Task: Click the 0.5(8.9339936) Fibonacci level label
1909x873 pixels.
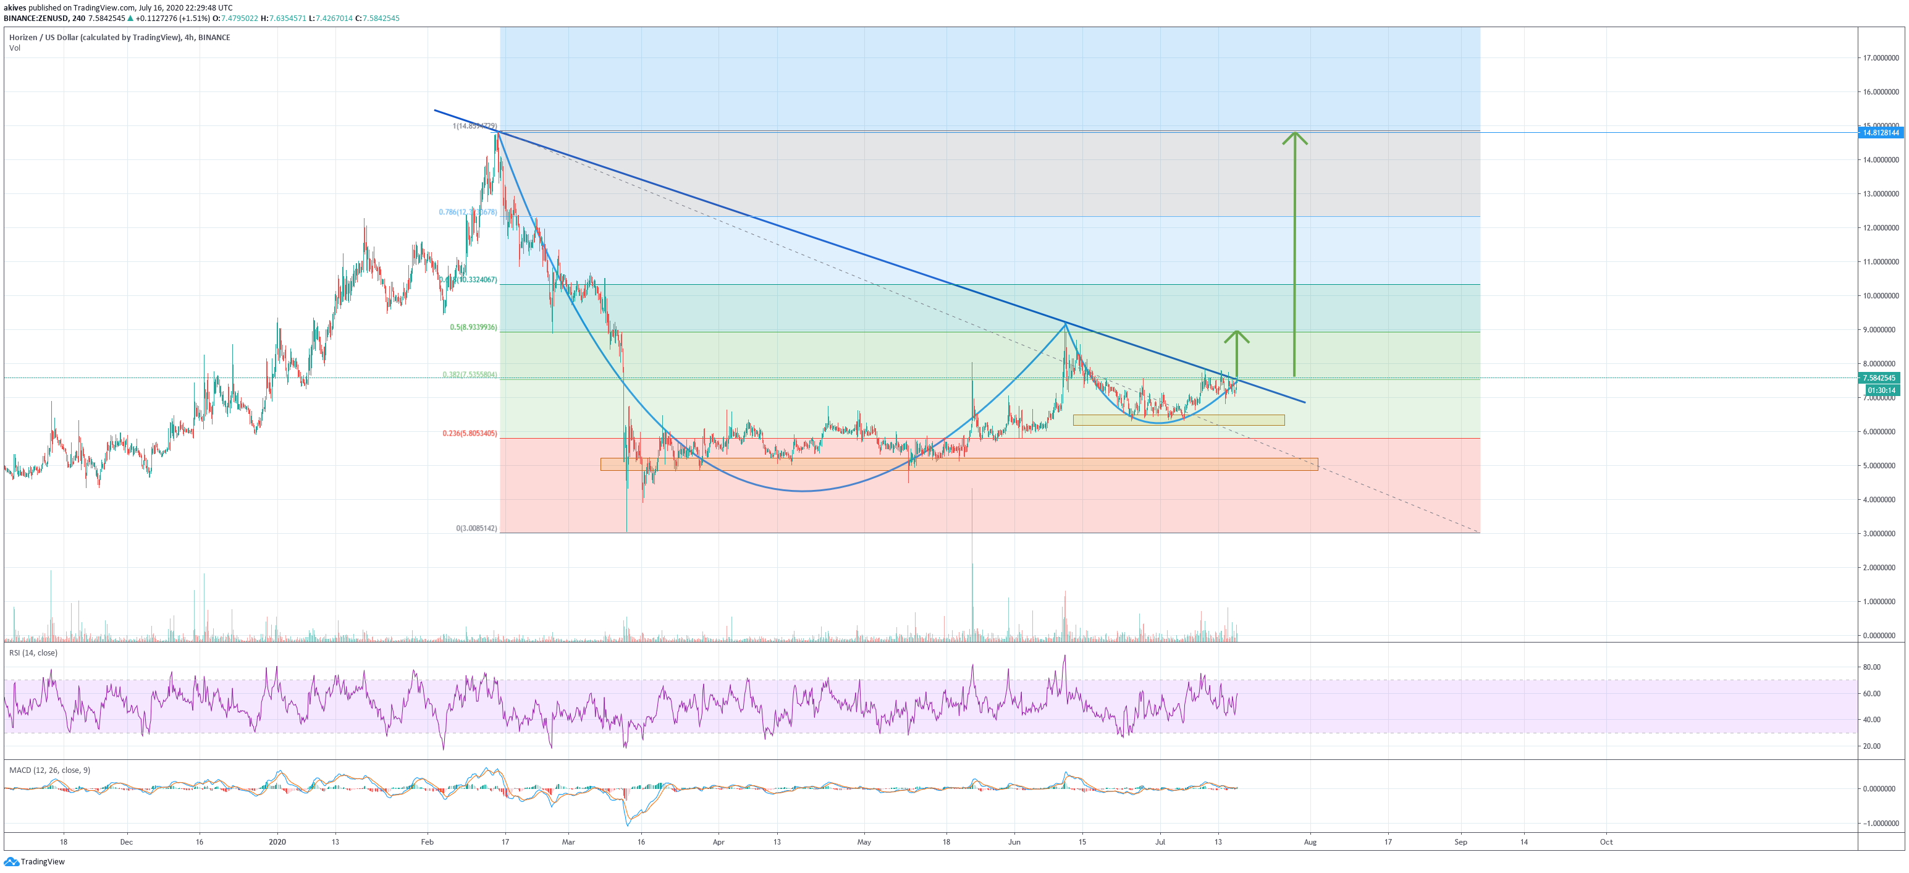Action: (474, 327)
